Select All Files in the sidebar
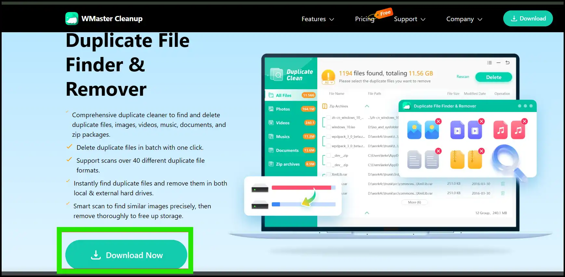The image size is (565, 277). [x=291, y=95]
